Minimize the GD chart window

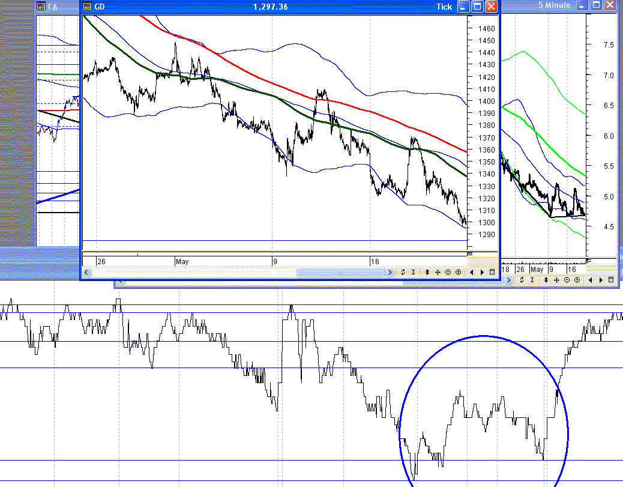coord(463,7)
